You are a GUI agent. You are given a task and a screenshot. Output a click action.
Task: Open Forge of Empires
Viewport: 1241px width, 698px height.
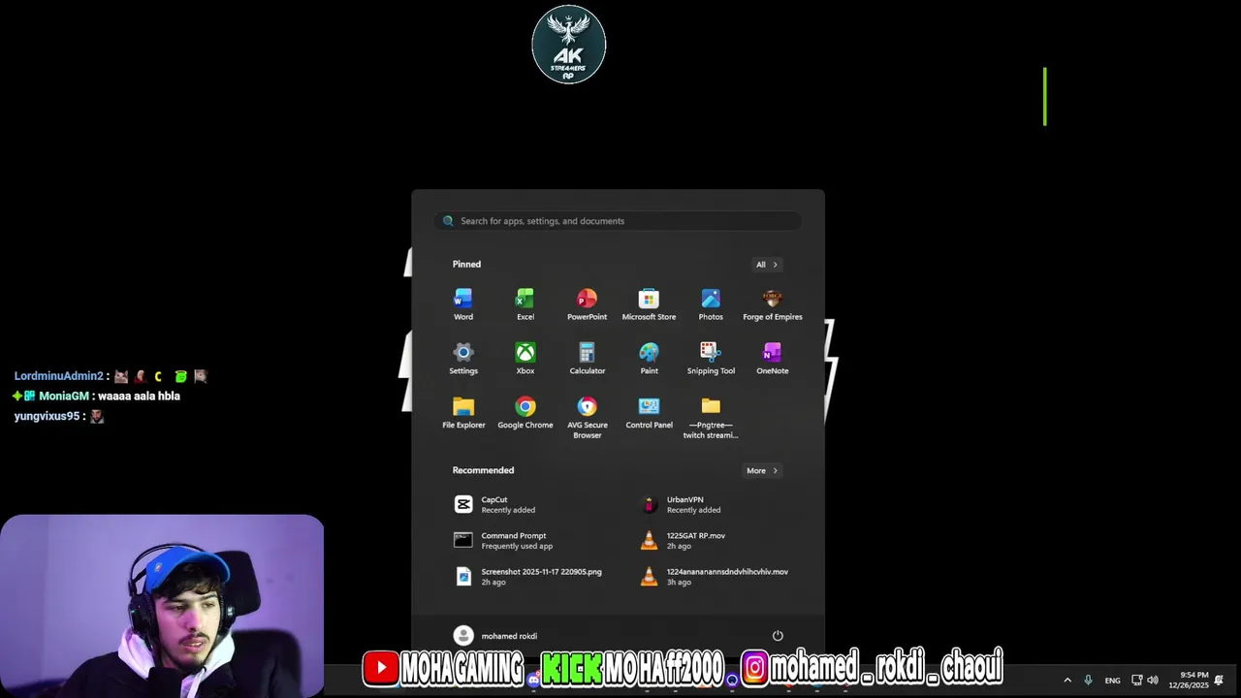(773, 304)
